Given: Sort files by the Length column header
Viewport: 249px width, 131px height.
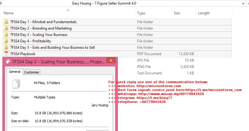Looking at the screenshot, I should tap(204, 13).
